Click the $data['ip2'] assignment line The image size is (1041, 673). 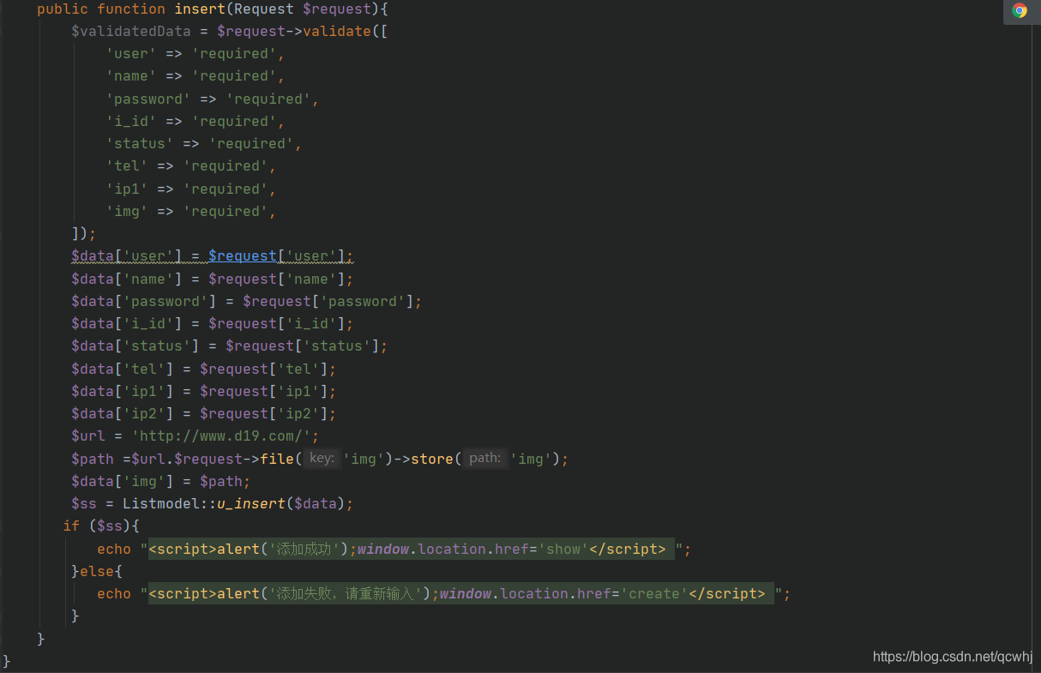204,414
